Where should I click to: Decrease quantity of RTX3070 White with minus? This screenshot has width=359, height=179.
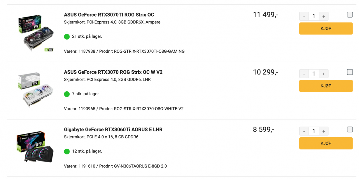pyautogui.click(x=304, y=73)
